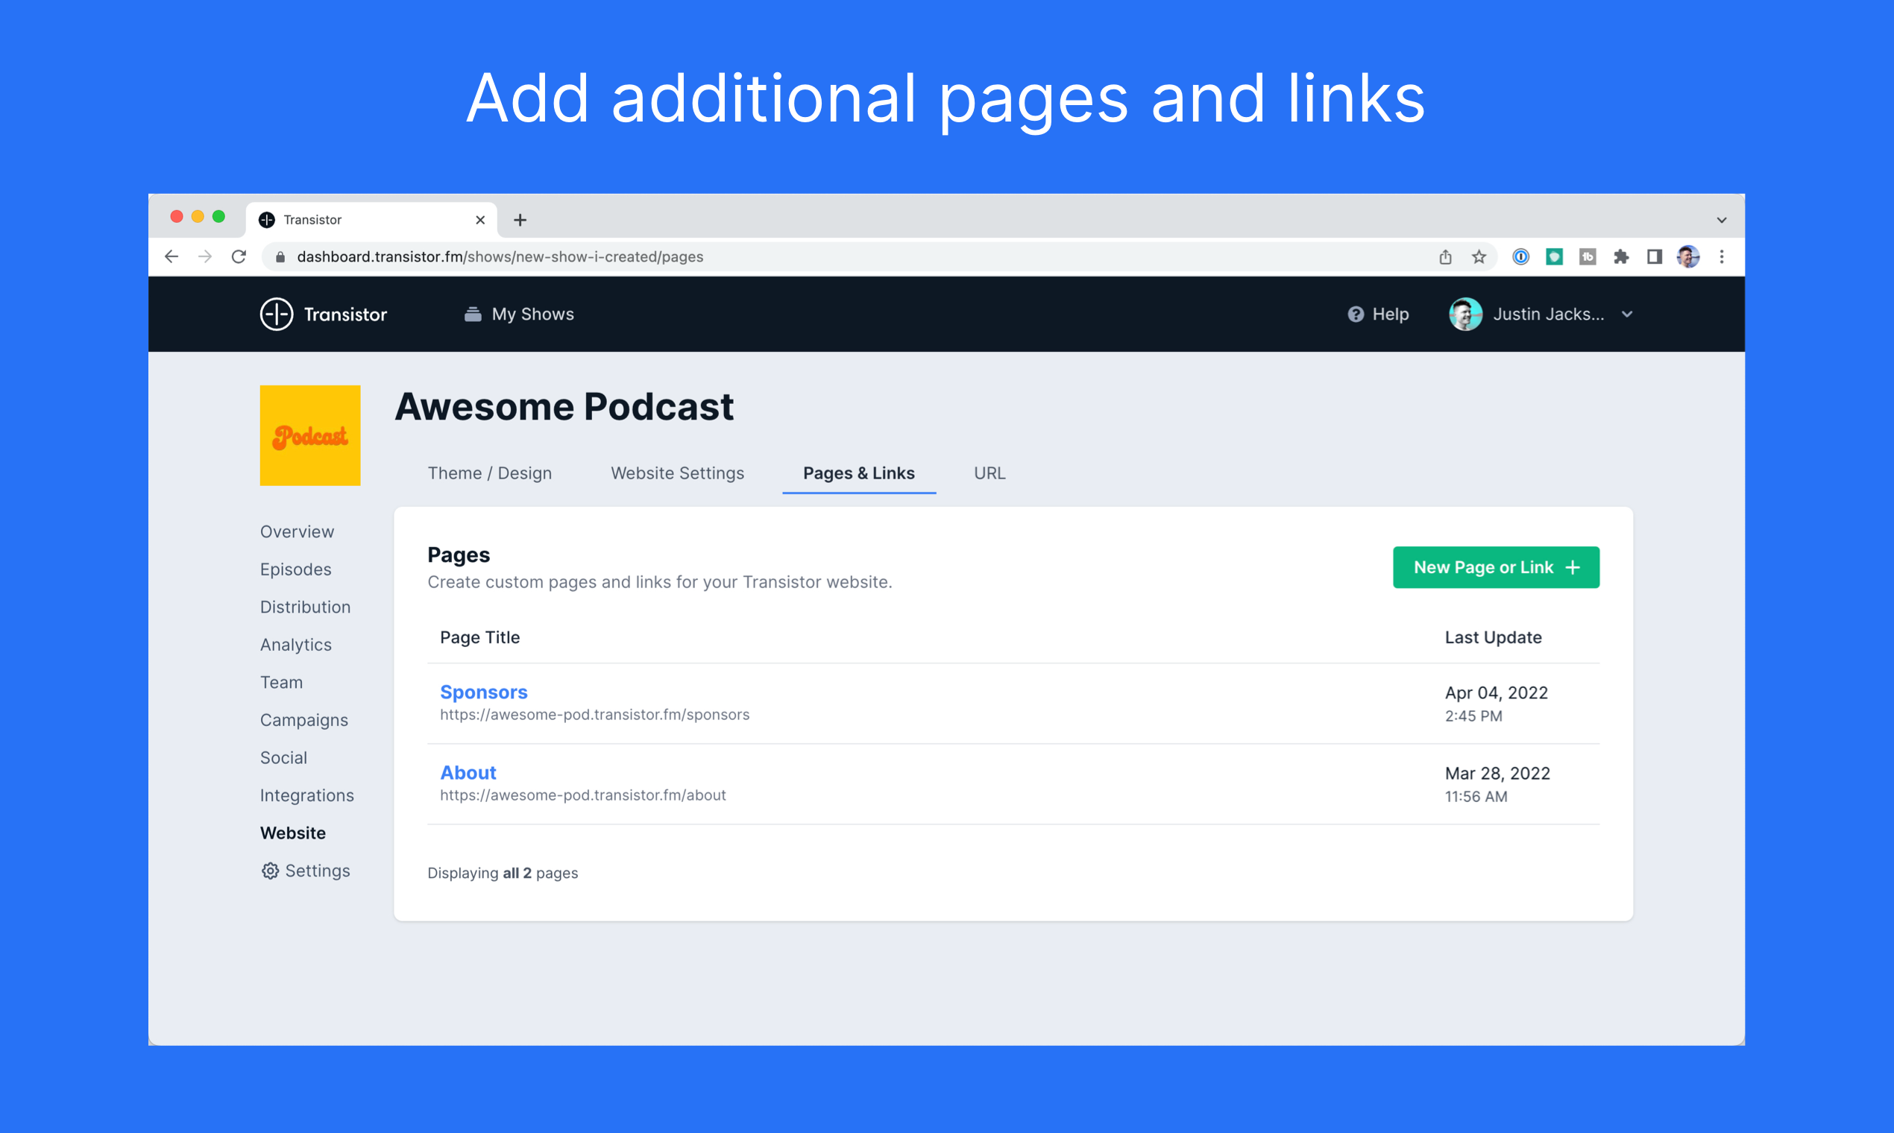
Task: Click the Awesome Podcast artwork thumbnail
Action: (310, 435)
